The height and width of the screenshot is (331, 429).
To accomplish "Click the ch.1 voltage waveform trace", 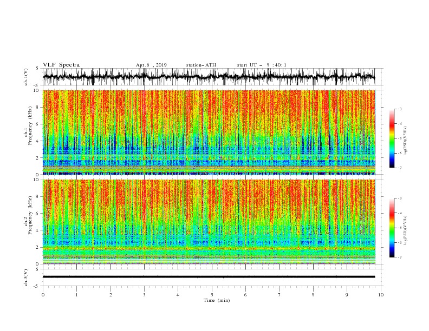I will pyautogui.click(x=209, y=77).
